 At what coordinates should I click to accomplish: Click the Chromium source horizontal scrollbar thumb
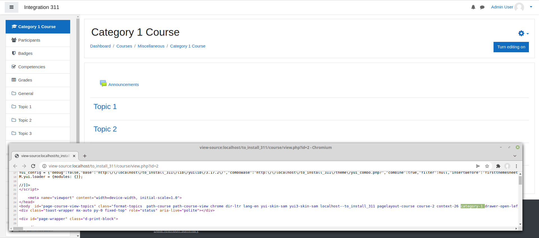[x=18, y=228]
